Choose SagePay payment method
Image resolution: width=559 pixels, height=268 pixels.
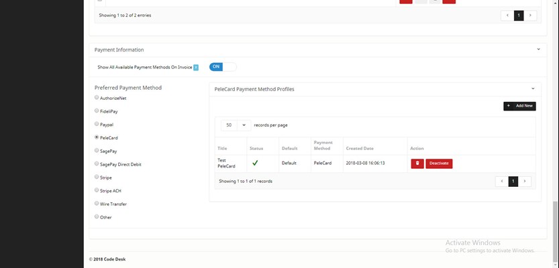(x=97, y=151)
